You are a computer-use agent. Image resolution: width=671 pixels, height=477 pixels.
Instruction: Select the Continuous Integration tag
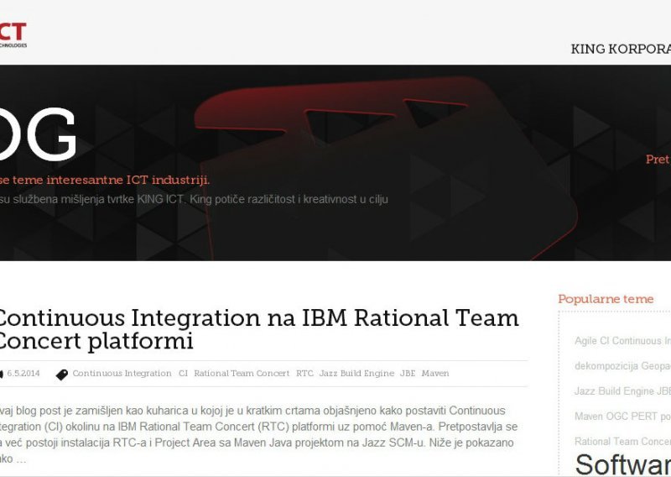point(122,373)
